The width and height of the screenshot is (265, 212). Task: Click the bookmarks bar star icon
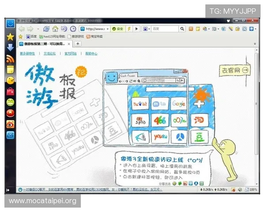click(x=20, y=37)
